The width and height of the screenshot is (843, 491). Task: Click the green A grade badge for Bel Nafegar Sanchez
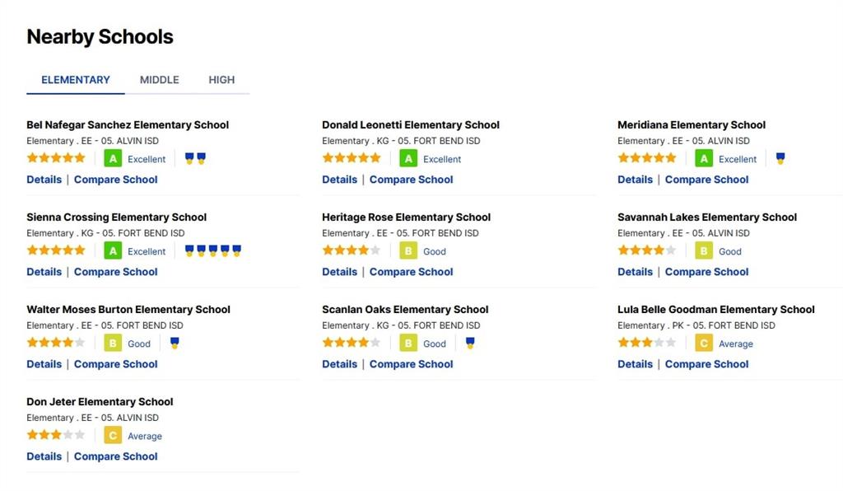pos(113,159)
